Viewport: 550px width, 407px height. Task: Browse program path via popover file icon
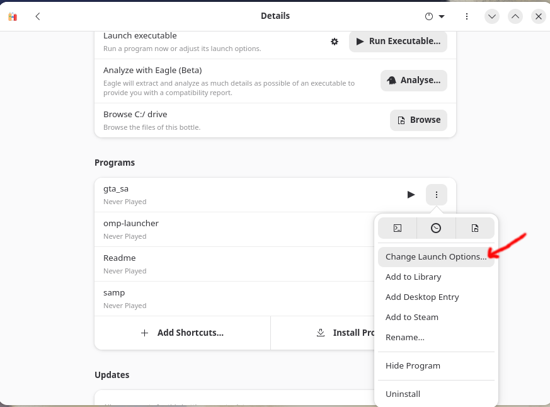point(475,229)
